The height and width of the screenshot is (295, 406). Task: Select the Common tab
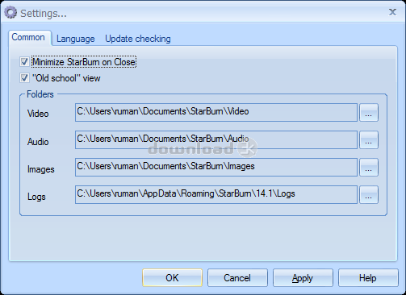tap(28, 37)
